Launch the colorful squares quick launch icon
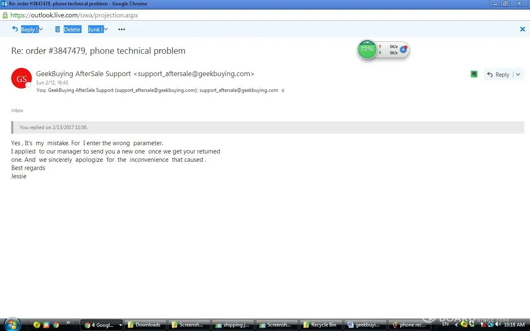This screenshot has width=530, height=331. click(x=46, y=325)
